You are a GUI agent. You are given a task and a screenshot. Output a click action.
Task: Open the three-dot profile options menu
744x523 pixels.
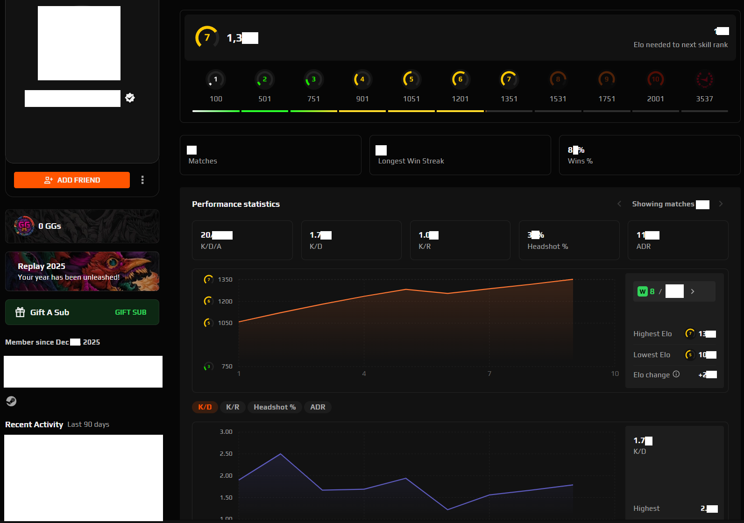click(142, 180)
